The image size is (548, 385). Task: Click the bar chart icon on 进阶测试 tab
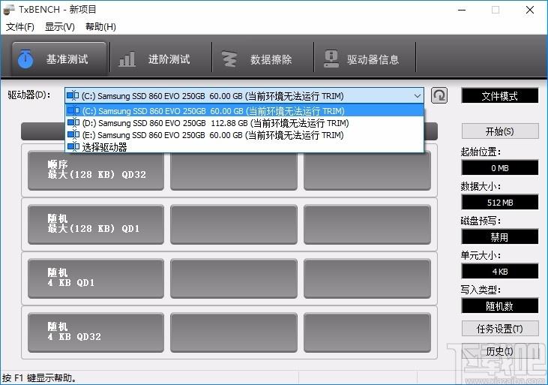point(127,59)
